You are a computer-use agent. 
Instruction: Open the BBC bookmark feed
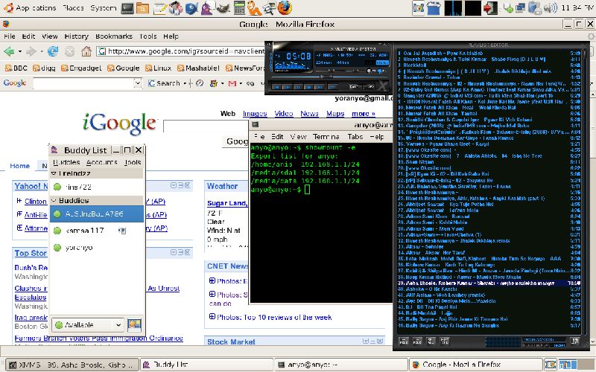16,68
